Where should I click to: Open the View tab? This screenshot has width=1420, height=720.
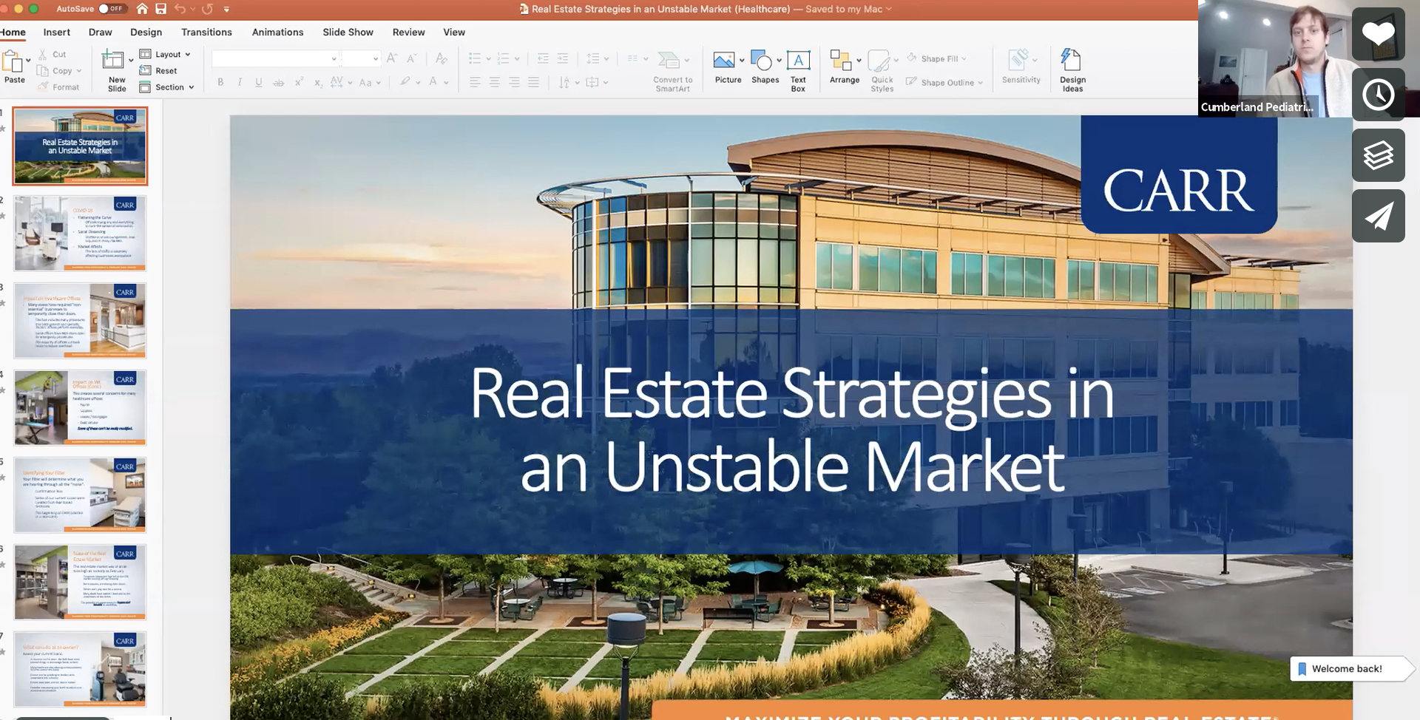click(x=454, y=32)
